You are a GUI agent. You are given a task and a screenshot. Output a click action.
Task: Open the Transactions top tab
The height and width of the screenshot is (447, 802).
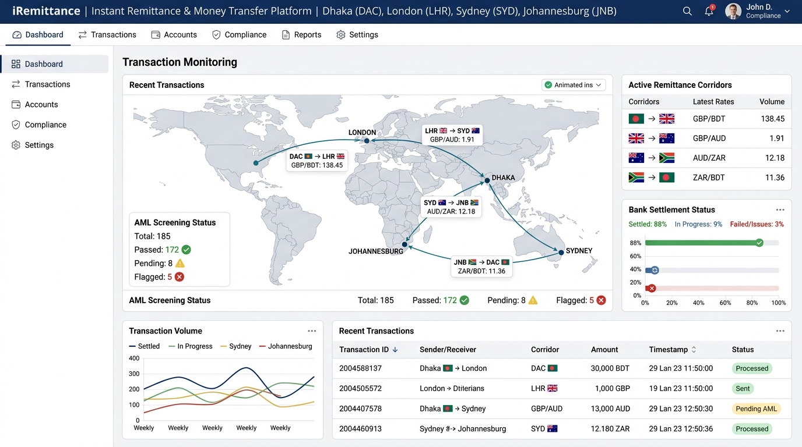click(107, 35)
